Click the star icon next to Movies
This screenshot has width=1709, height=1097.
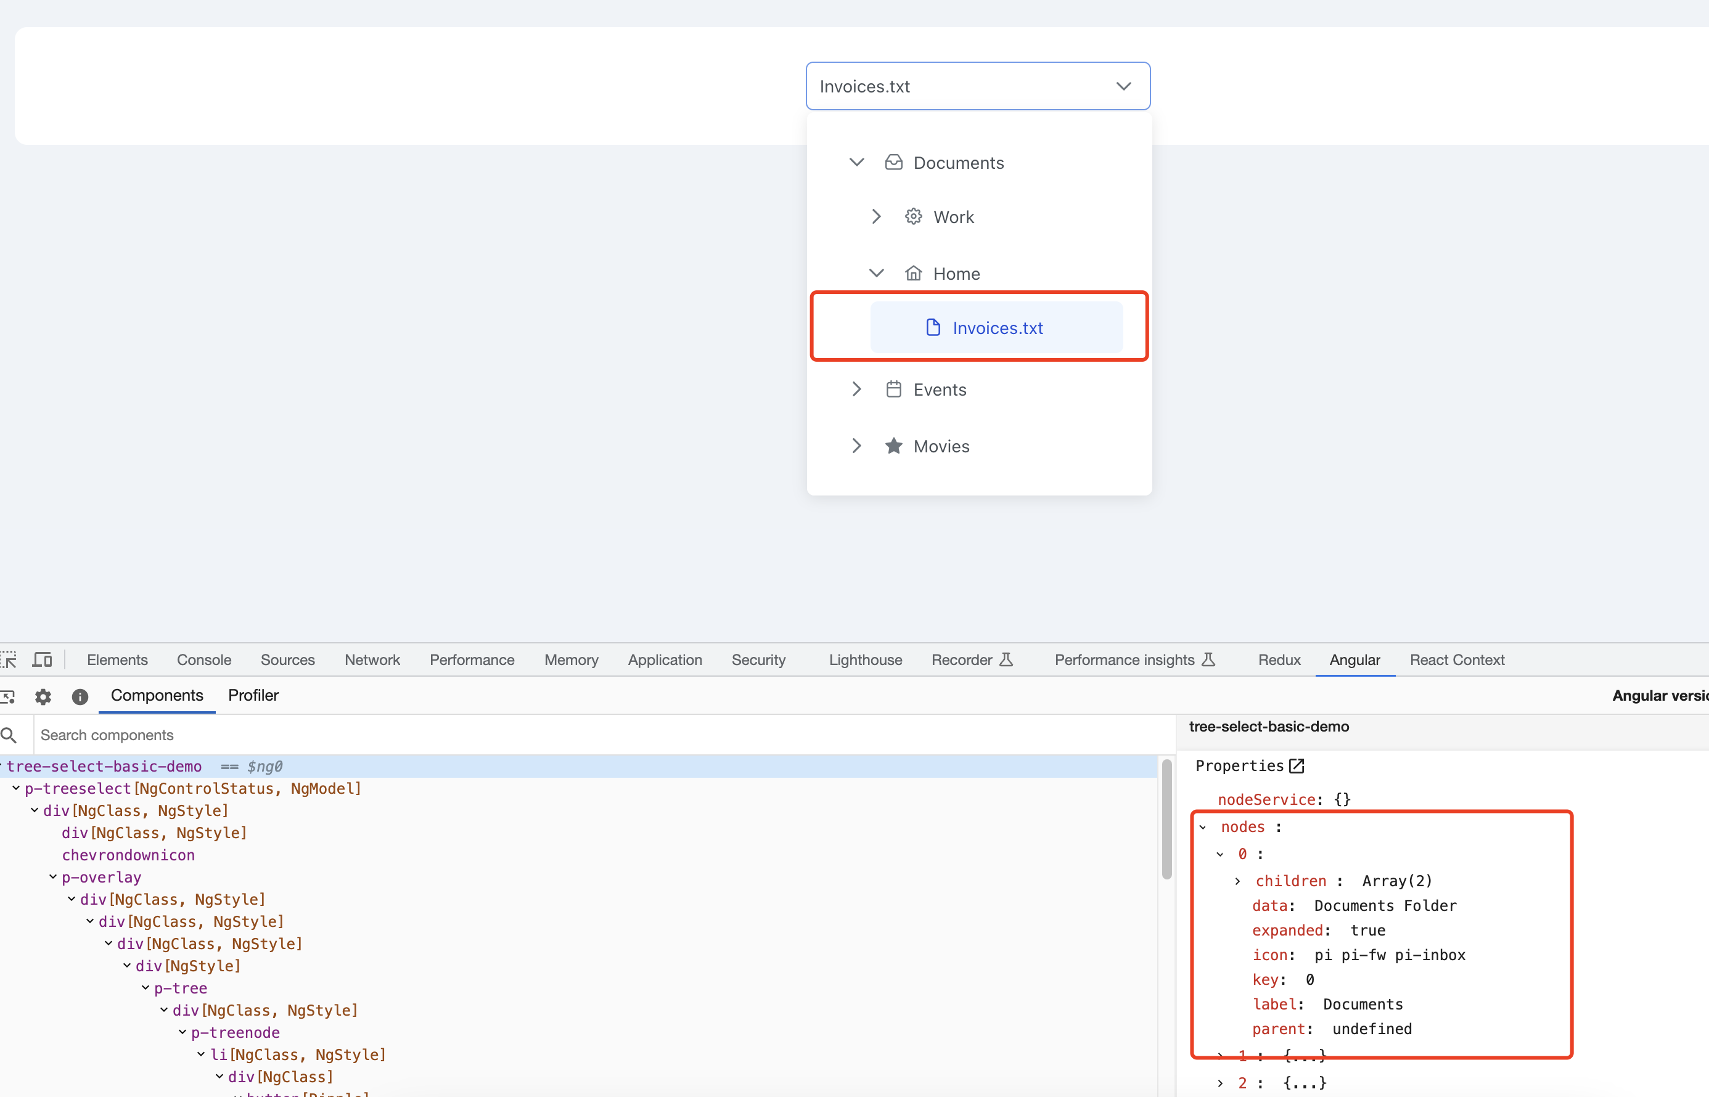(x=893, y=445)
